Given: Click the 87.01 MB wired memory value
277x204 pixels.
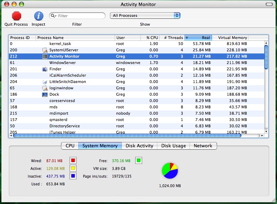Looking at the screenshot, I should [x=54, y=161].
